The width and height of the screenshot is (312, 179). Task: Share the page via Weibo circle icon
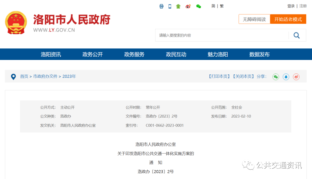tap(296, 77)
